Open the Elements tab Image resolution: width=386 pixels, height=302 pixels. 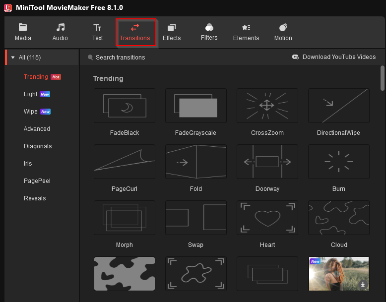246,32
